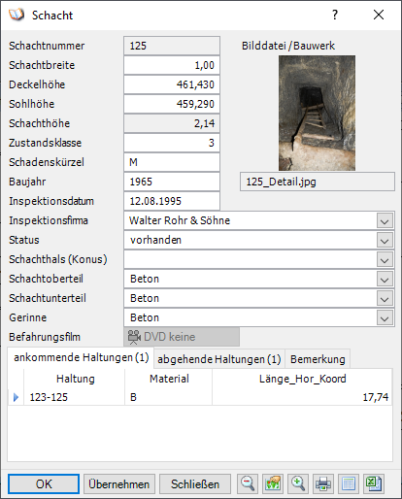Click the Länge_Hor_Koord column header

302,379
